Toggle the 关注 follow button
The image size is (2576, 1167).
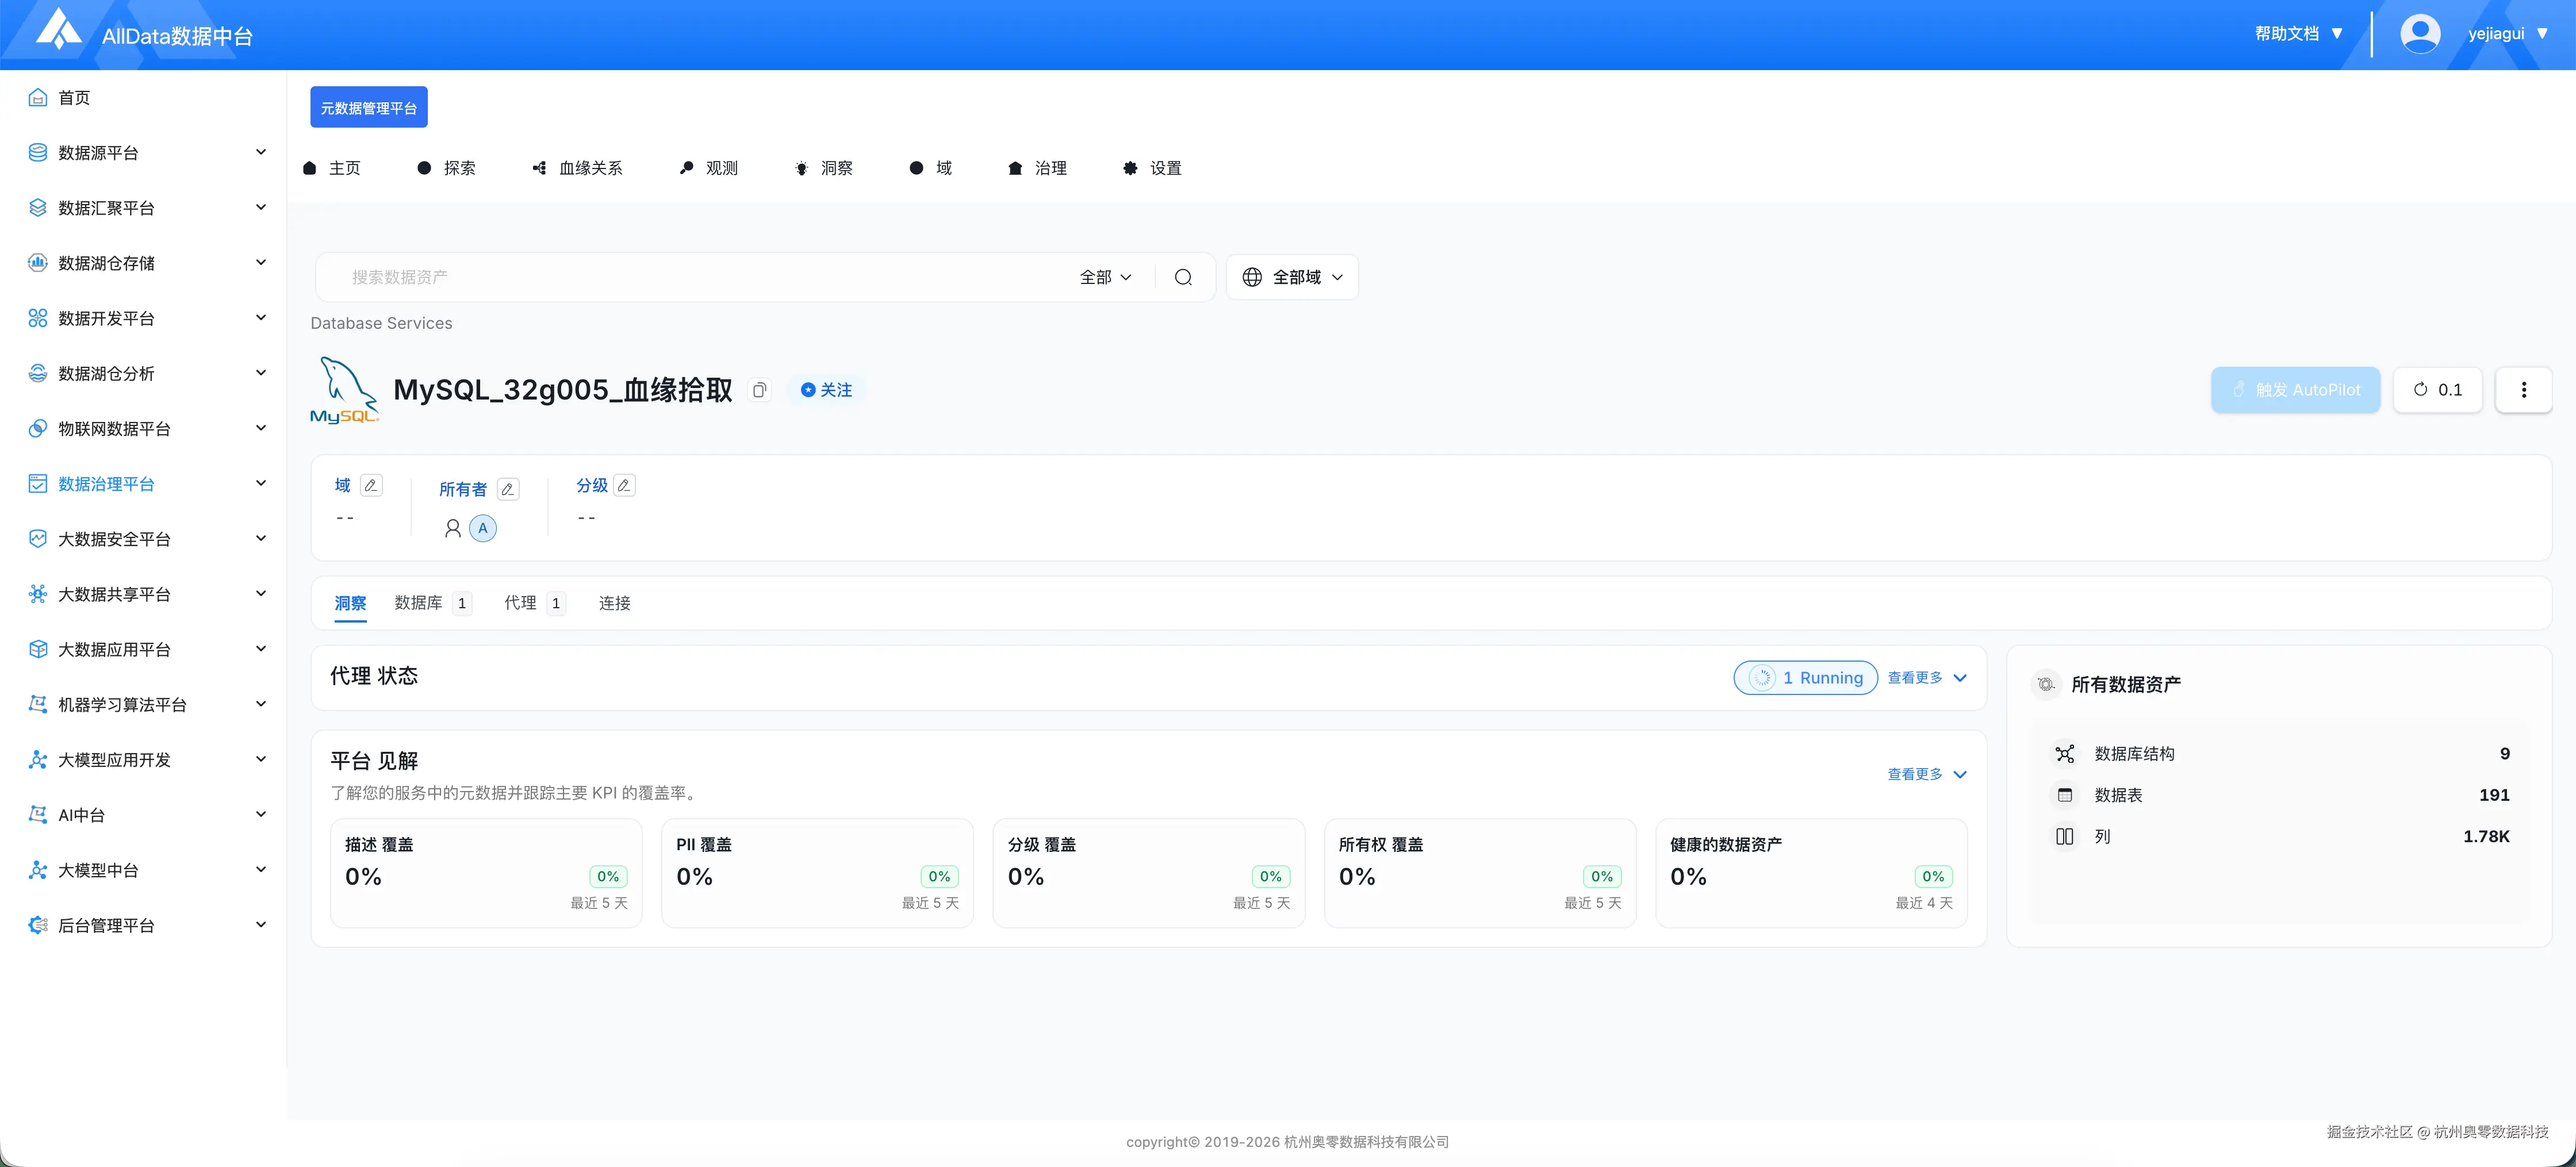[826, 390]
